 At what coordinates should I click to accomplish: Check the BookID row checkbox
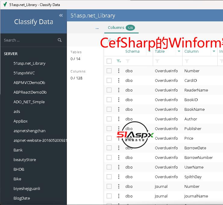pos(109,100)
